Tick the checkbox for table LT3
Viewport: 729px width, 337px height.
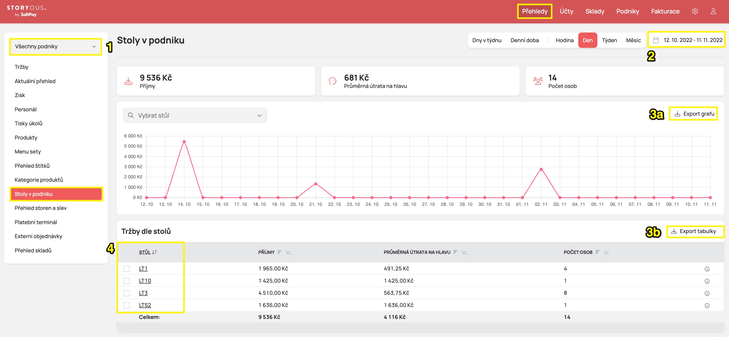127,293
